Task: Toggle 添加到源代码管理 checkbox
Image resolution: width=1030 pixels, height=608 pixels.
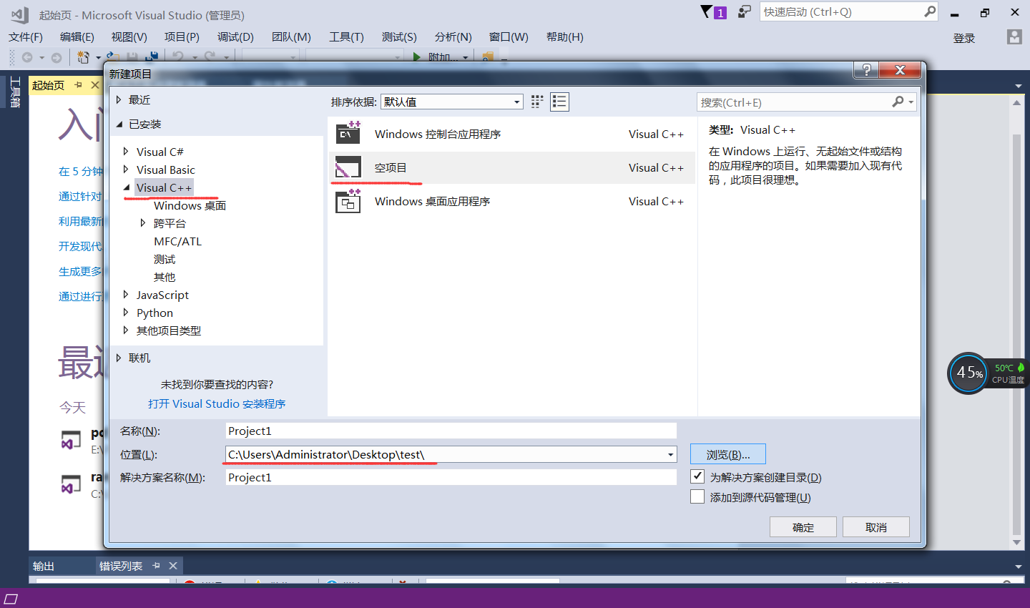Action: click(x=697, y=496)
